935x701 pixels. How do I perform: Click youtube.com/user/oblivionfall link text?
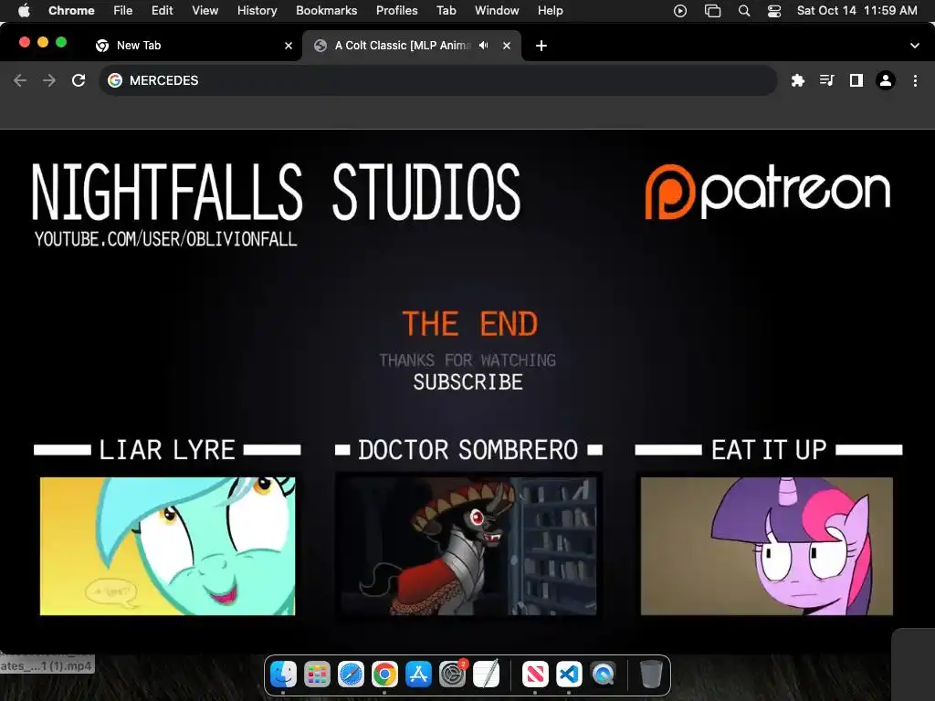click(166, 239)
